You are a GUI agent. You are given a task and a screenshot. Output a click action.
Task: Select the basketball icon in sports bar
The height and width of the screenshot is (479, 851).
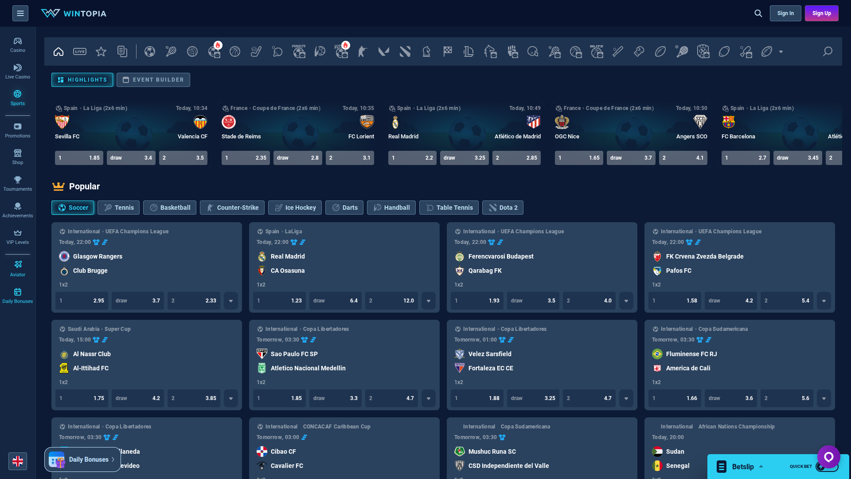[235, 51]
